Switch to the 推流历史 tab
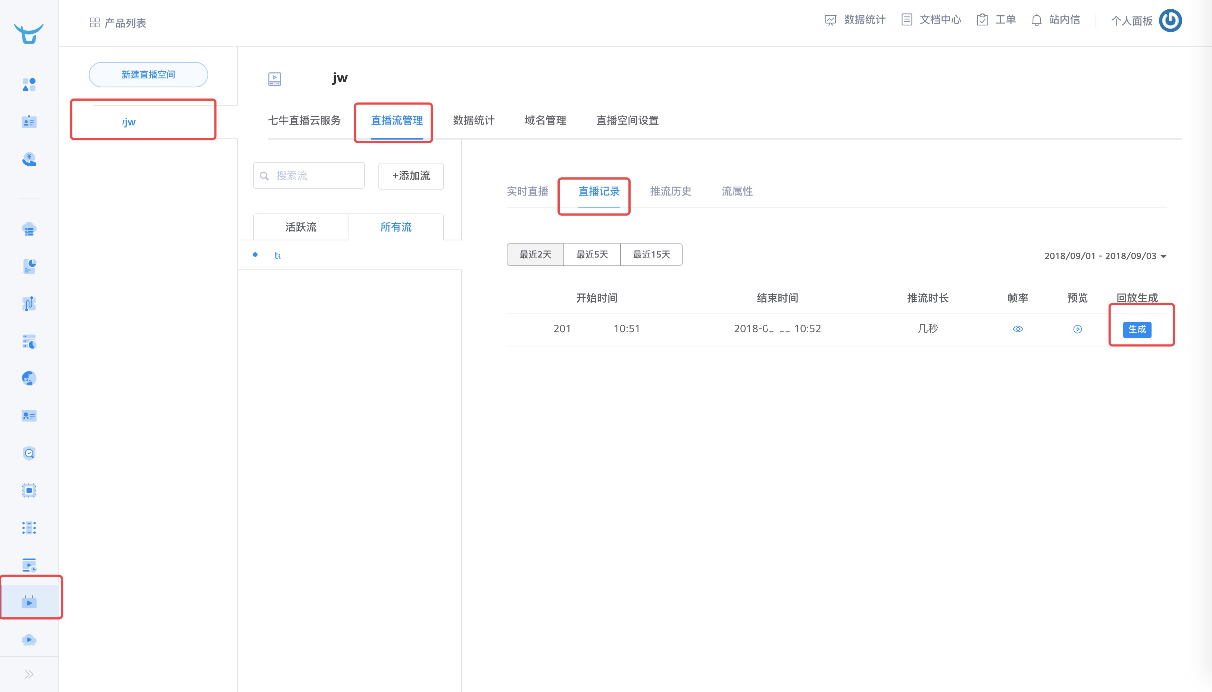The height and width of the screenshot is (692, 1212). (x=671, y=191)
